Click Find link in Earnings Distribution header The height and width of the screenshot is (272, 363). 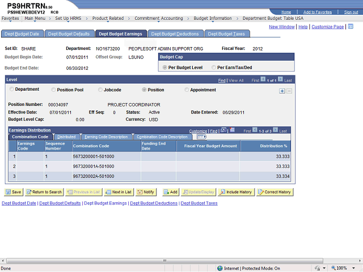pos(214,131)
